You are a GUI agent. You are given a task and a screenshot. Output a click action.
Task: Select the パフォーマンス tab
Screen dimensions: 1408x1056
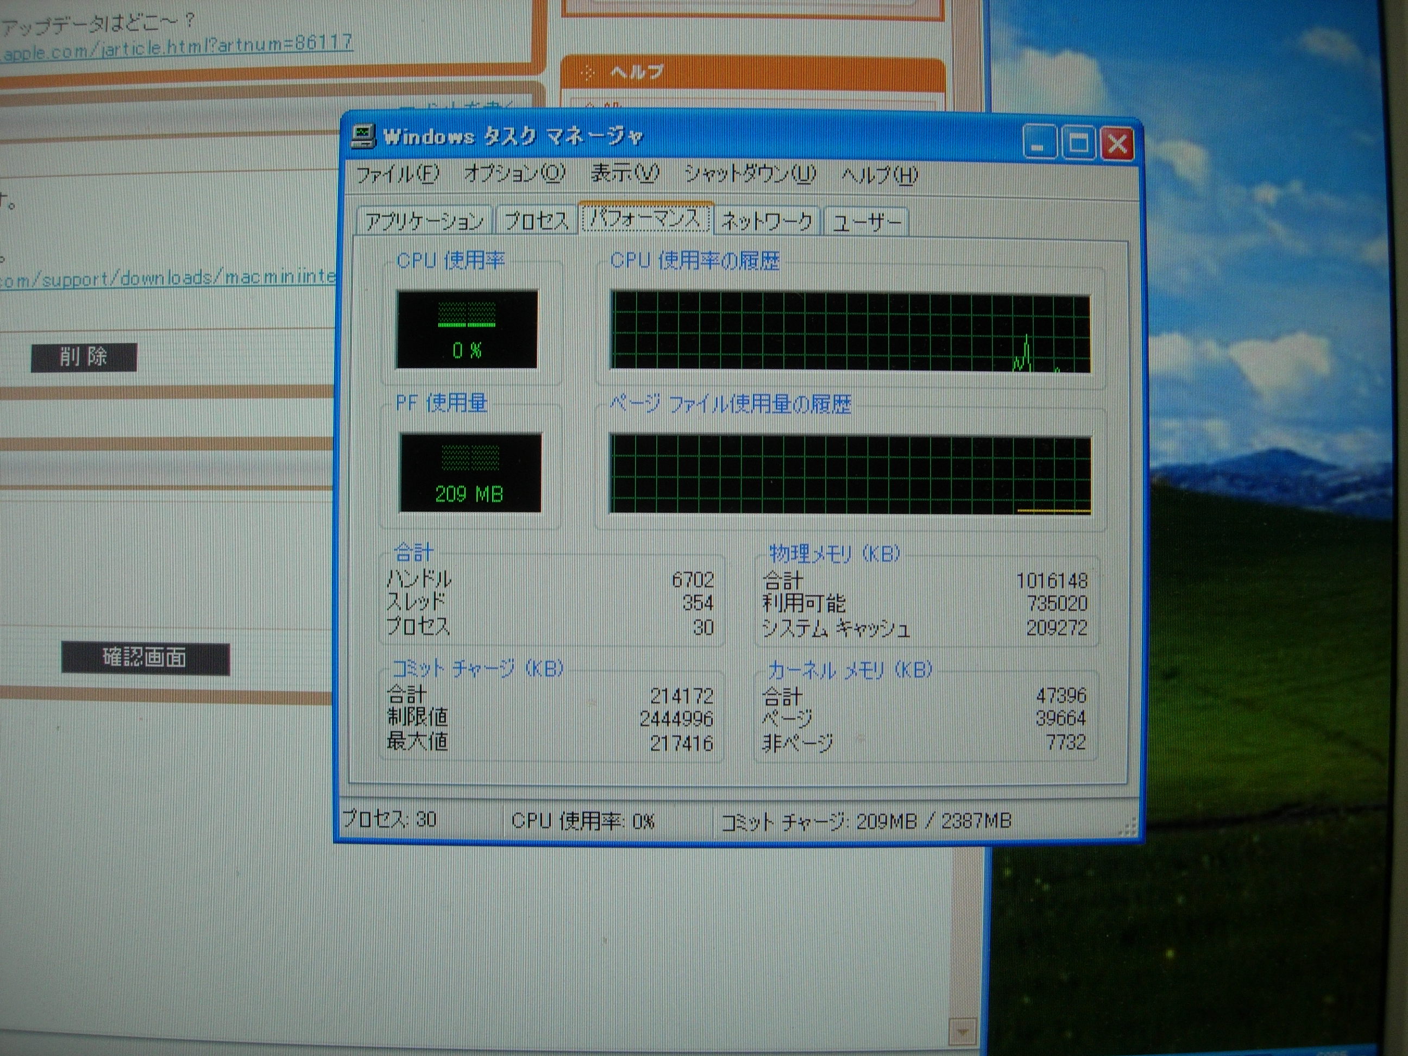(645, 218)
